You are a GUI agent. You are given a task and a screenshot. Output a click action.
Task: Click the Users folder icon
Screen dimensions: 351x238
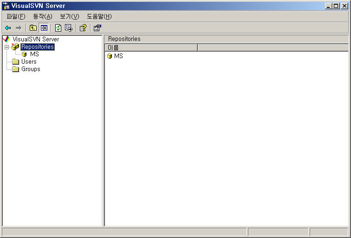tap(15, 62)
